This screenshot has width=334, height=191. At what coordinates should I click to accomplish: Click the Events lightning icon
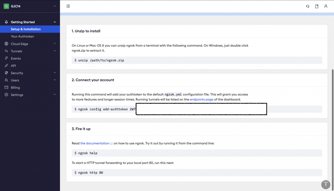7,58
